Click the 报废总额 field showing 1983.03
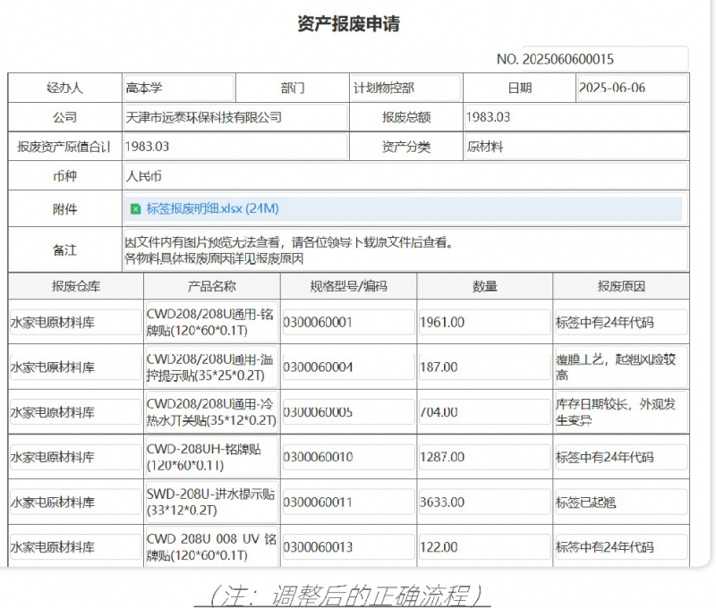 pyautogui.click(x=575, y=117)
